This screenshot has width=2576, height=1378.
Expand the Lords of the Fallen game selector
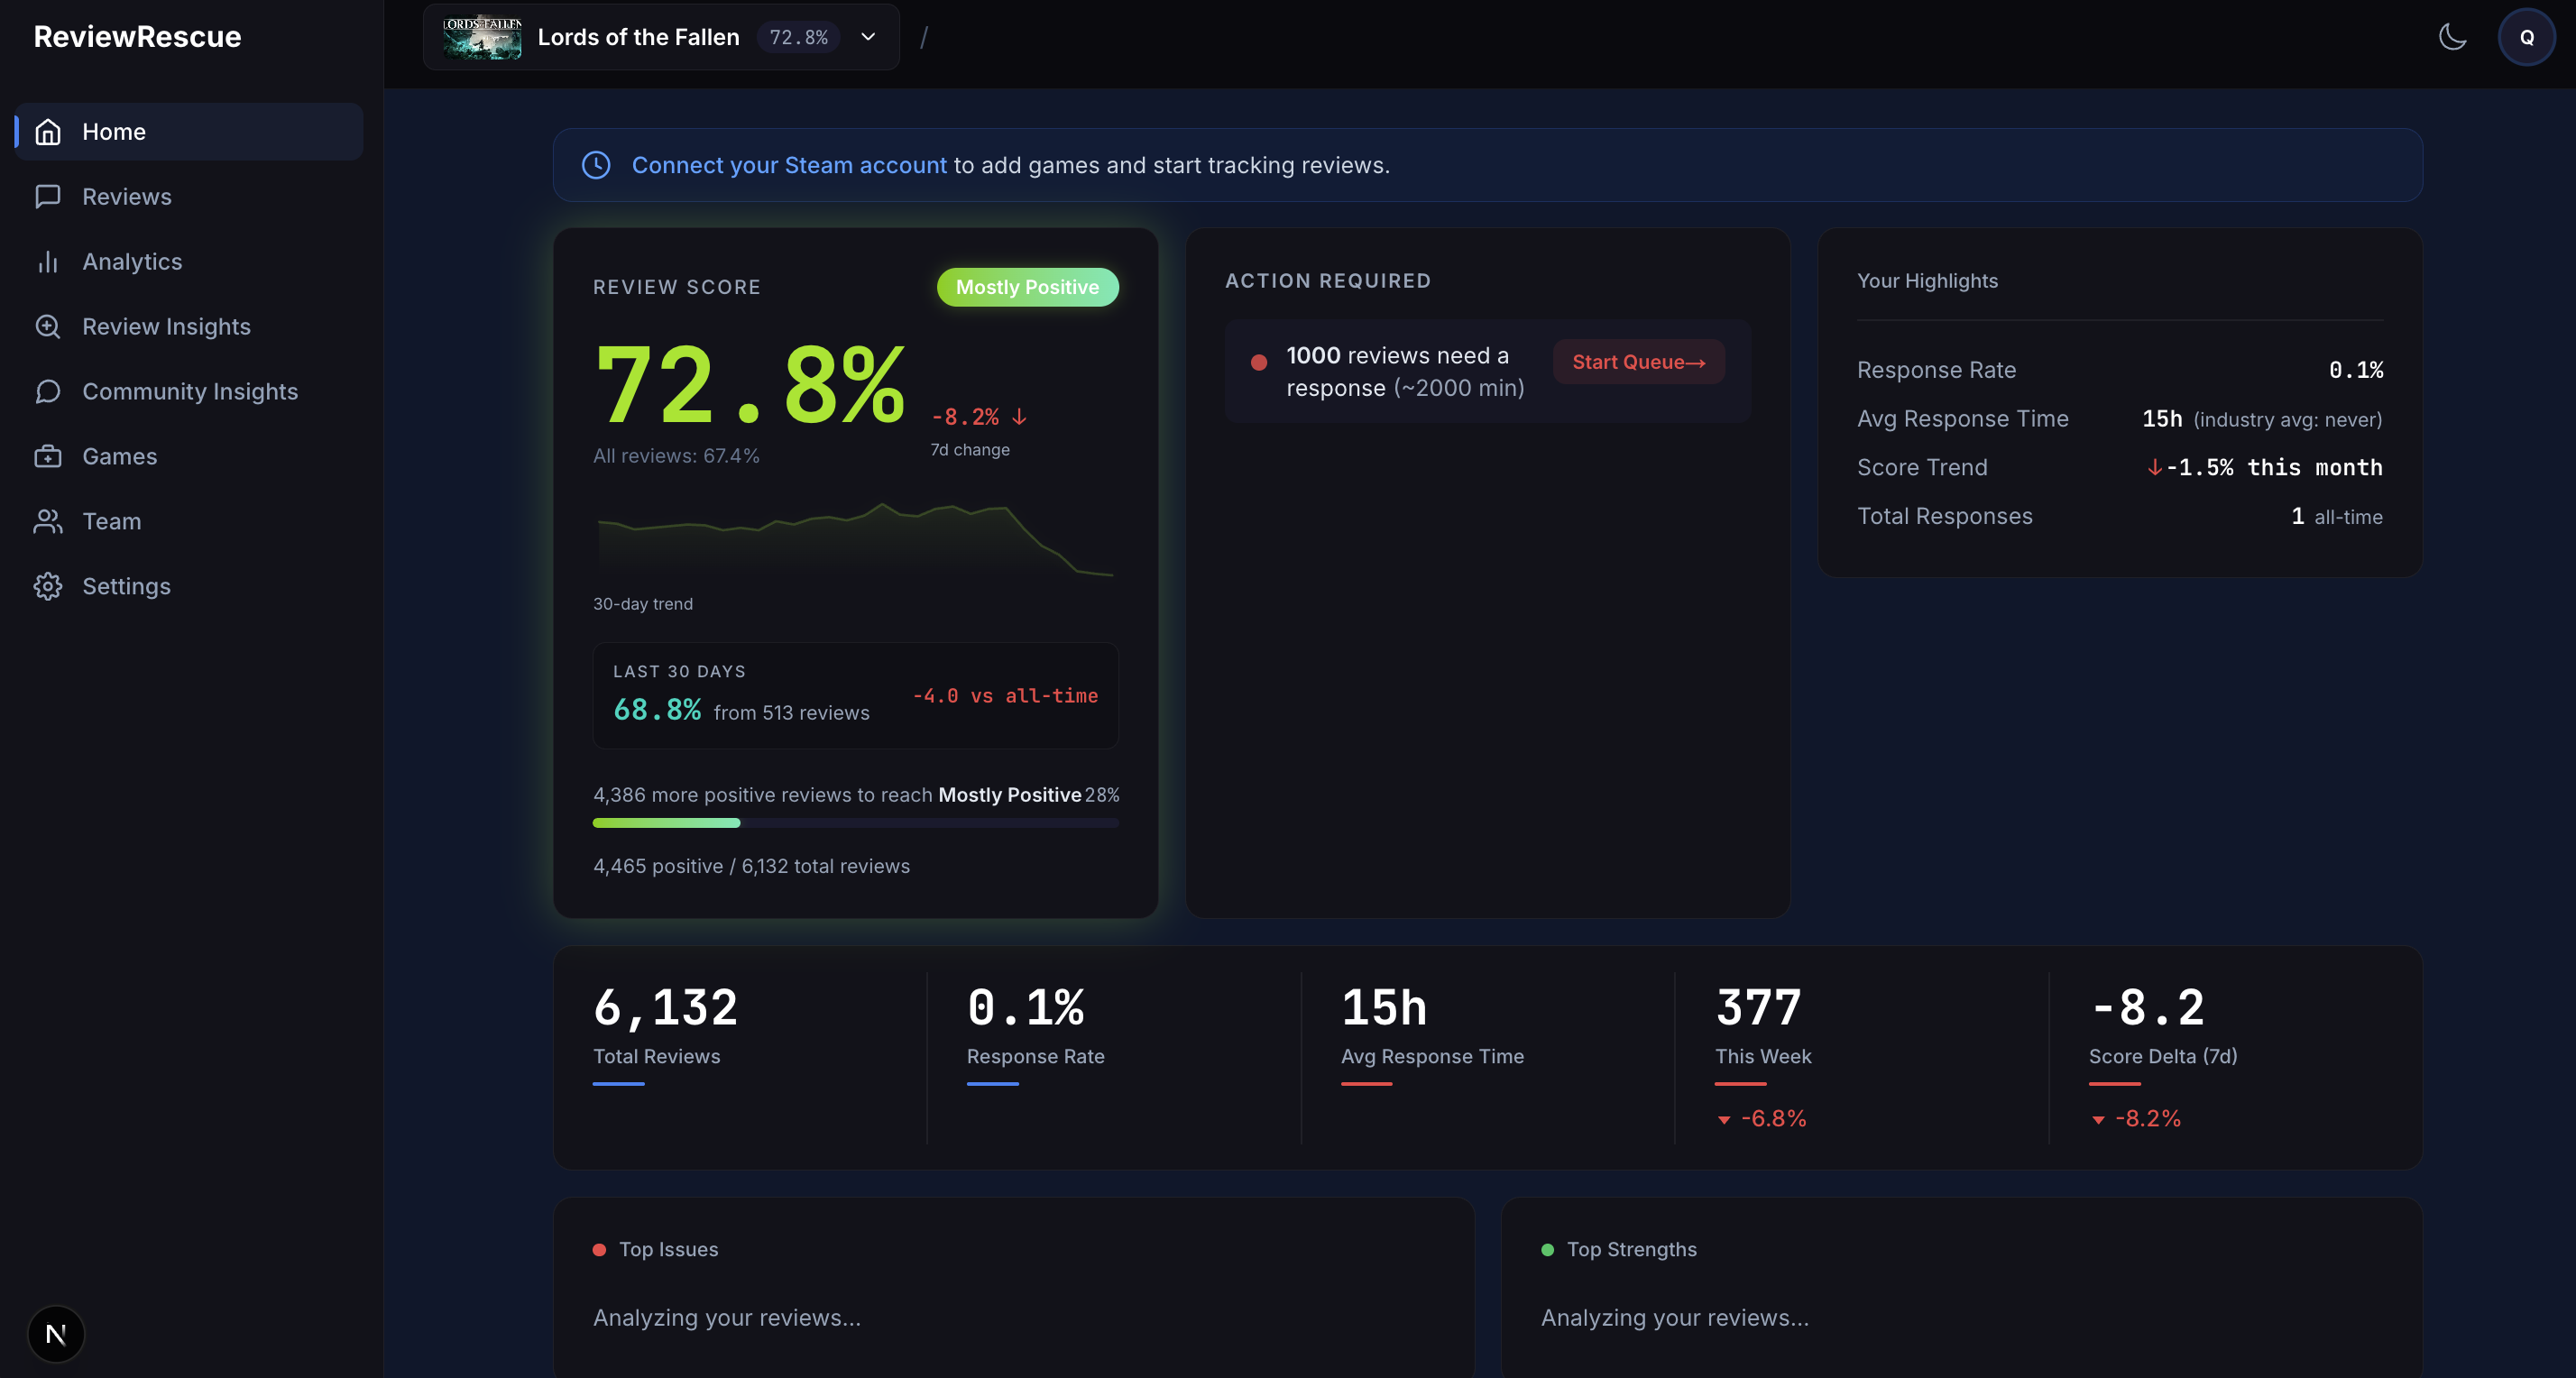[x=660, y=37]
